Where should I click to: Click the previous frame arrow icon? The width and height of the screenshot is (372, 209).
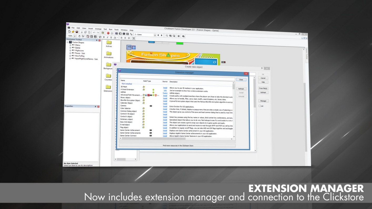pos(158,35)
